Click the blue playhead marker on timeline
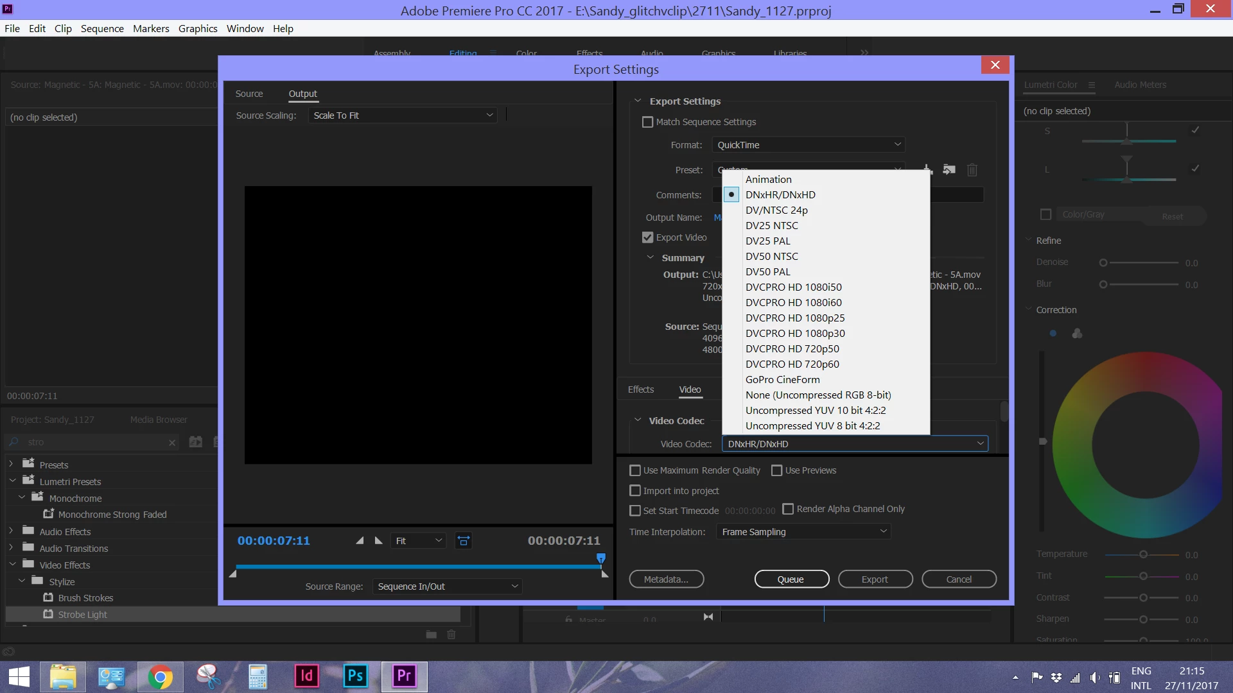Screen dimensions: 1233x693 click(x=601, y=558)
